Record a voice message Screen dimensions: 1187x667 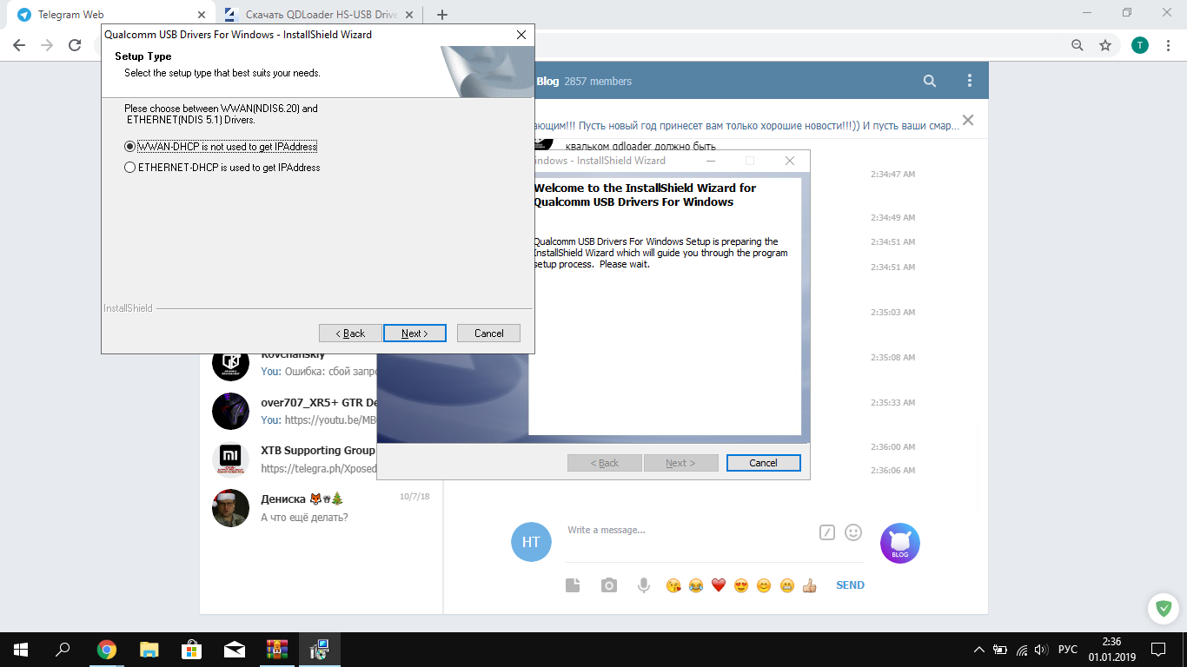644,585
